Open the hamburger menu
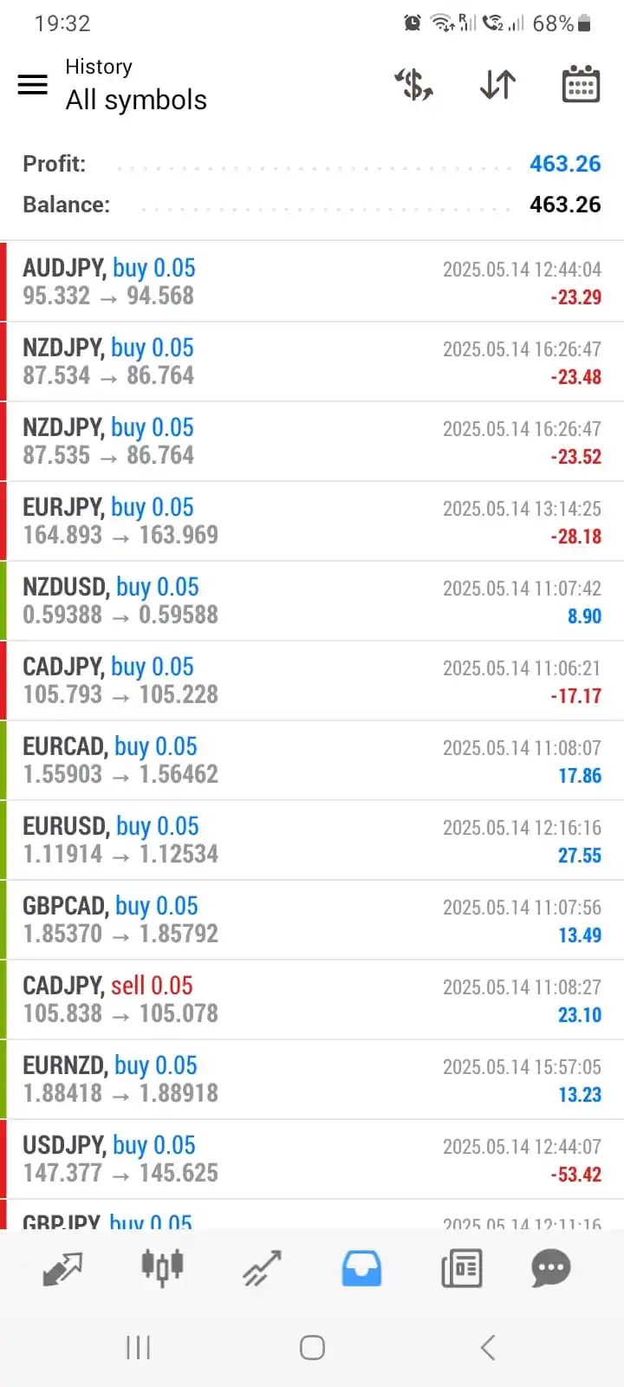This screenshot has width=624, height=1387. (x=33, y=84)
